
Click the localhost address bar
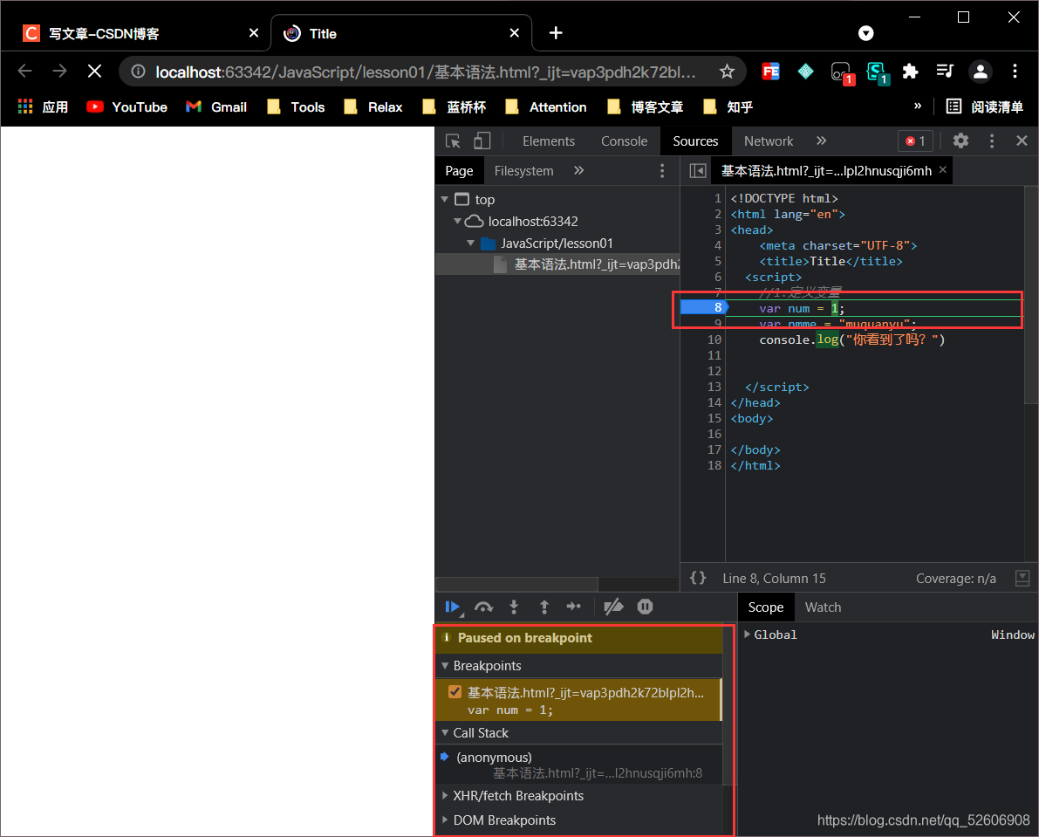point(424,72)
